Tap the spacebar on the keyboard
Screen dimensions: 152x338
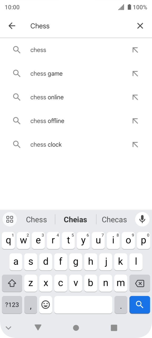[x=83, y=305]
